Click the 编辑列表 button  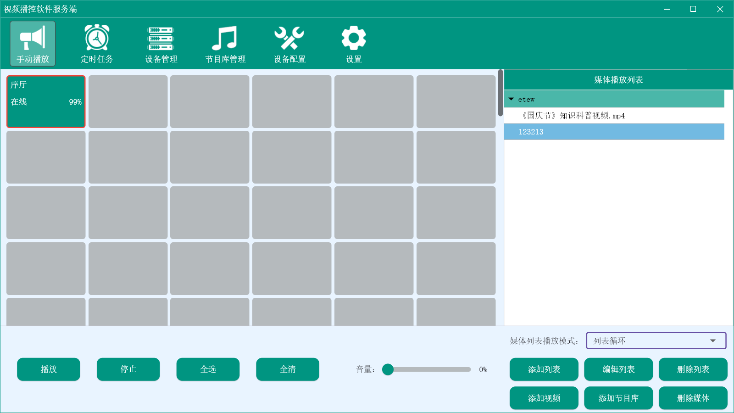[618, 369]
